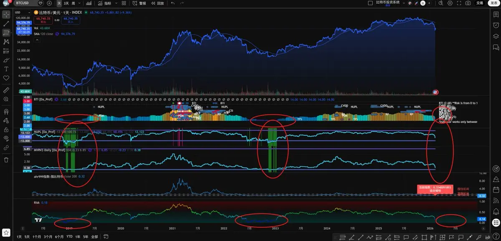Viewport: 501px width, 241px height.
Task: Set time range to 5年
Action: pyautogui.click(x=86, y=236)
